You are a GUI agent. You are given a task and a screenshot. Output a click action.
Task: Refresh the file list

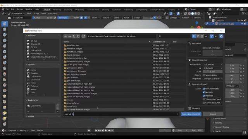(78, 36)
